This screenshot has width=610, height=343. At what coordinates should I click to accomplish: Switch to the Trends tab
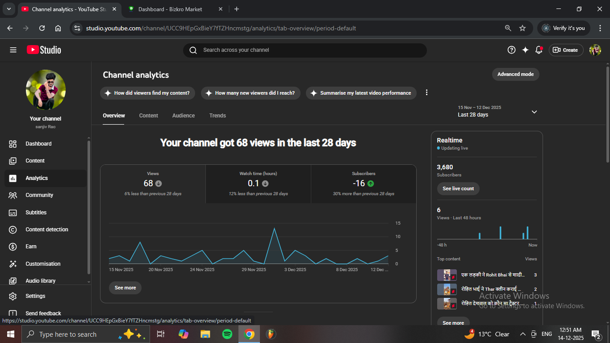pyautogui.click(x=217, y=116)
